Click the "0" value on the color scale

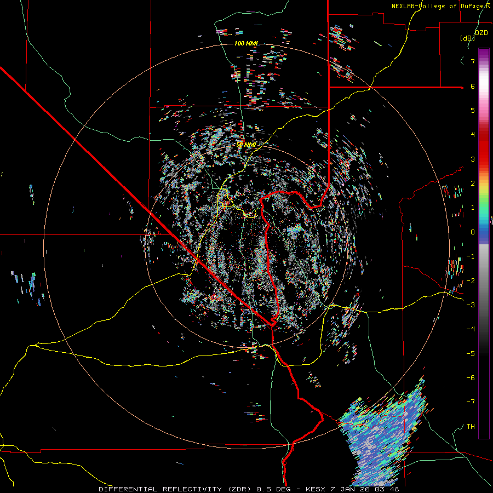(x=473, y=232)
